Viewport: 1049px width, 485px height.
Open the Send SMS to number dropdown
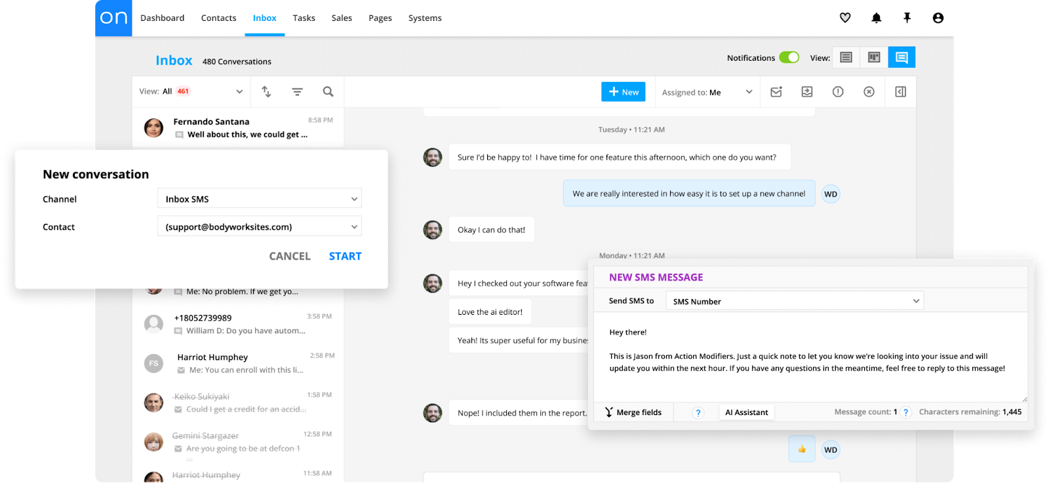(x=795, y=301)
